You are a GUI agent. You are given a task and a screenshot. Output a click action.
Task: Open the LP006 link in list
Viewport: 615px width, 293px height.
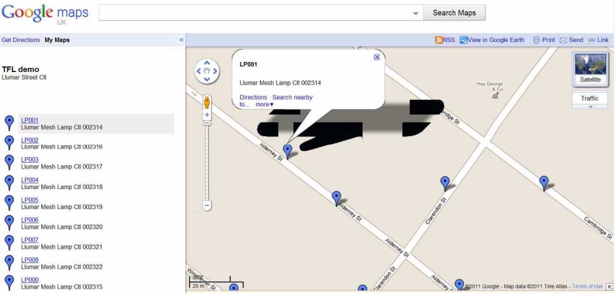[x=30, y=220]
